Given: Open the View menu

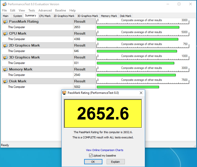Looking at the screenshot, I should tap(22, 10).
